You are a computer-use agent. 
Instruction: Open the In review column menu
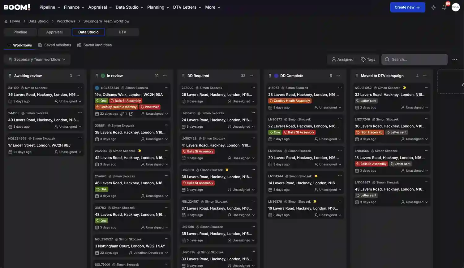[x=165, y=76]
